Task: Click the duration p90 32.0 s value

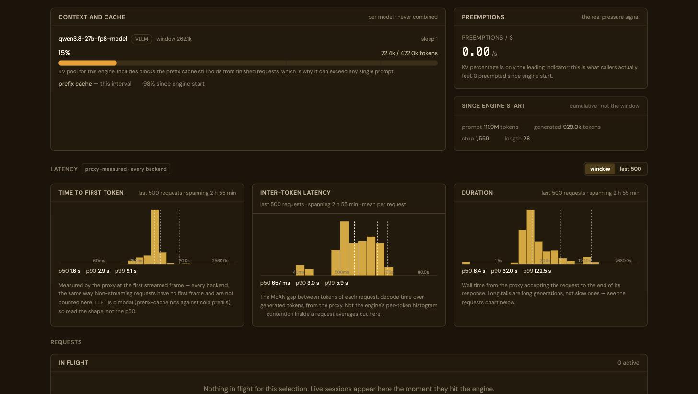Action: point(504,271)
